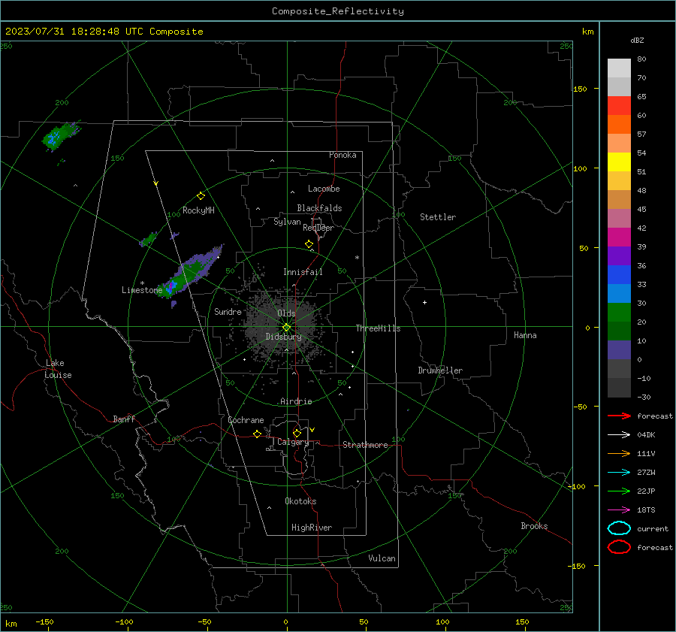The height and width of the screenshot is (632, 676).
Task: Click the Banff label
Action: pyautogui.click(x=124, y=419)
